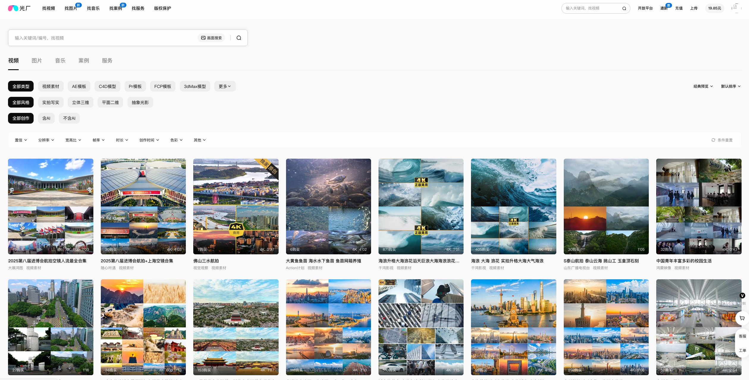Screen dimensions: 749x380
Task: Select the 实拍写实 style filter
Action: (51, 103)
